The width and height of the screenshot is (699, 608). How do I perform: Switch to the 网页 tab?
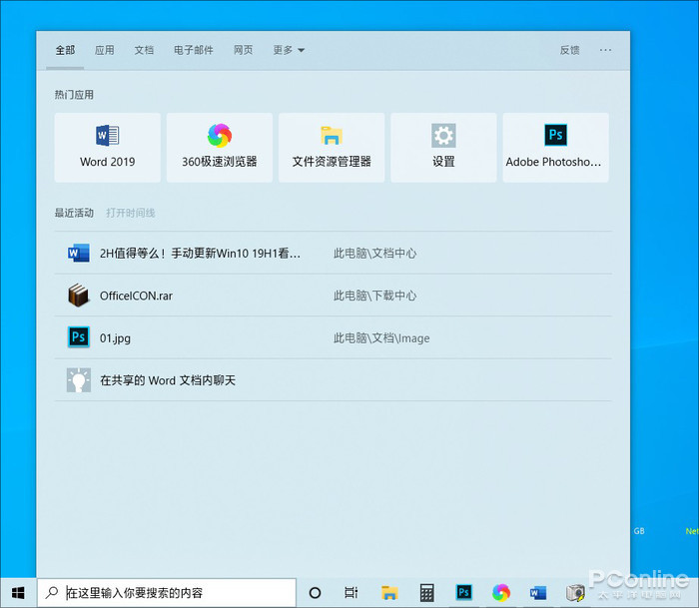point(243,50)
